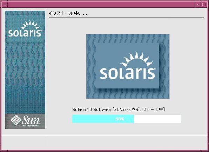Click the microsystems text under Sun logo
The image size is (209, 152).
pyautogui.click(x=31, y=126)
